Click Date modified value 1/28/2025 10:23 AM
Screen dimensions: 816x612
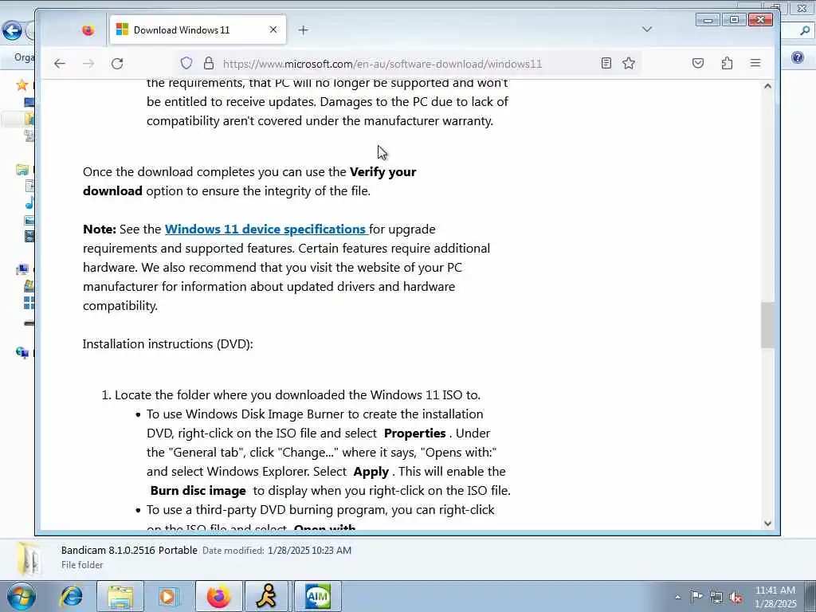310,550
